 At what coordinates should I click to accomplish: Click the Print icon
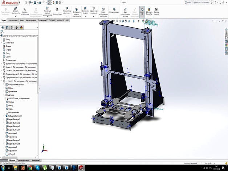point(40,3)
